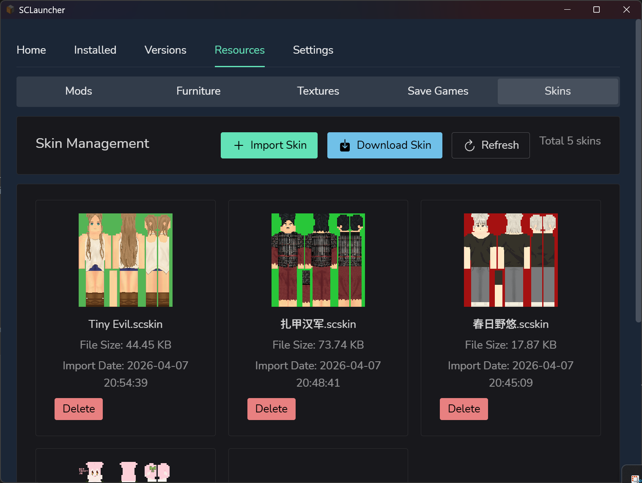Open the Save Games sub-tab

coord(438,91)
